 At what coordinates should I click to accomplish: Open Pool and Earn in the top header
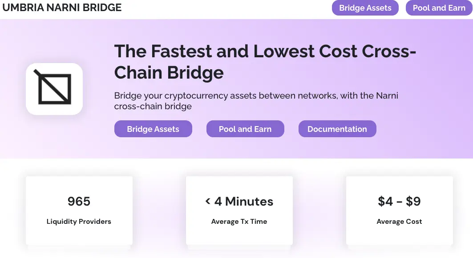(439, 8)
